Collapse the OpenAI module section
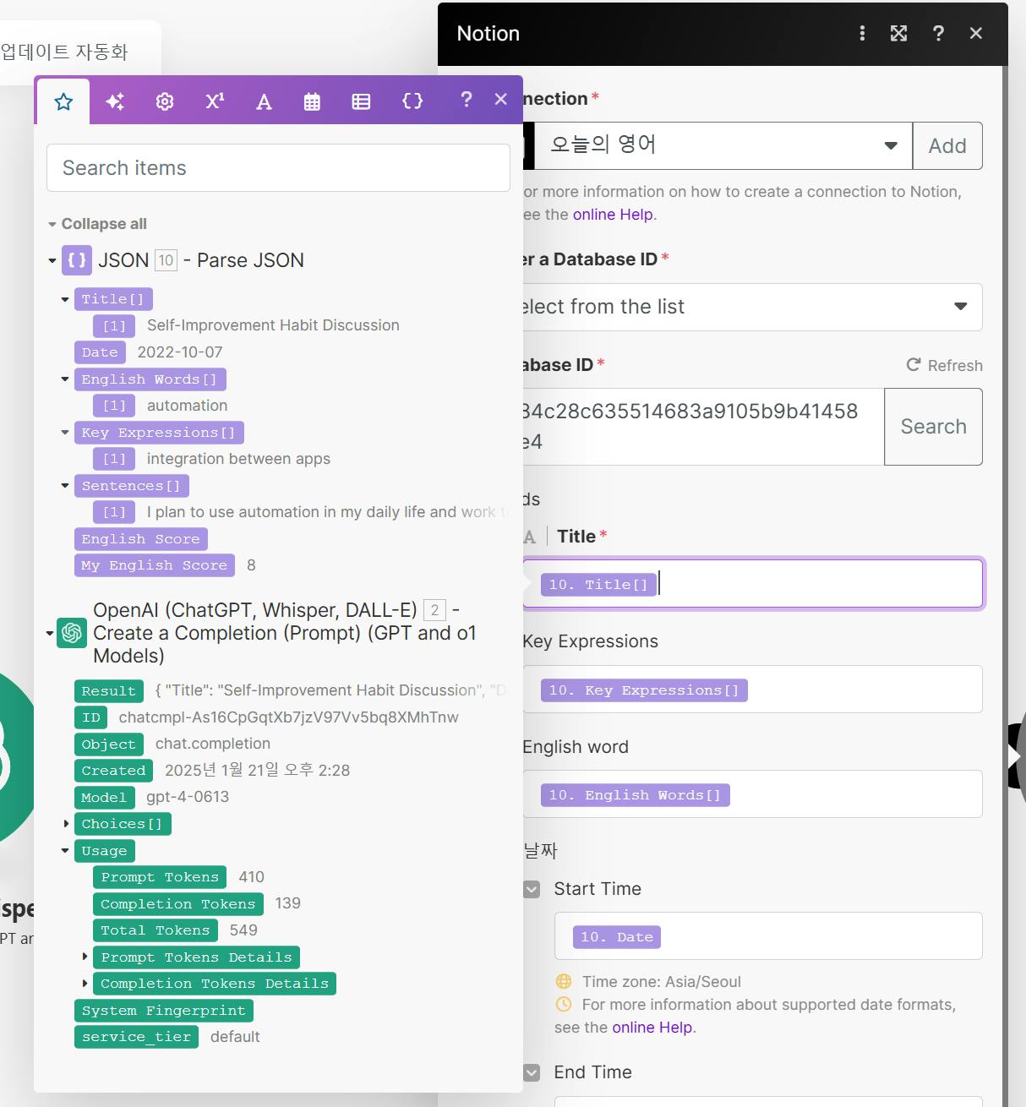Screen dimensions: 1026x1107 50,633
